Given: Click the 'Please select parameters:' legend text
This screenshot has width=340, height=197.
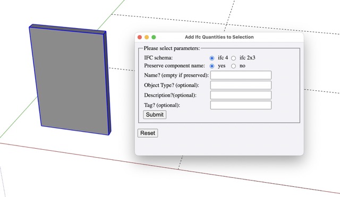Looking at the screenshot, I should pyautogui.click(x=172, y=48).
